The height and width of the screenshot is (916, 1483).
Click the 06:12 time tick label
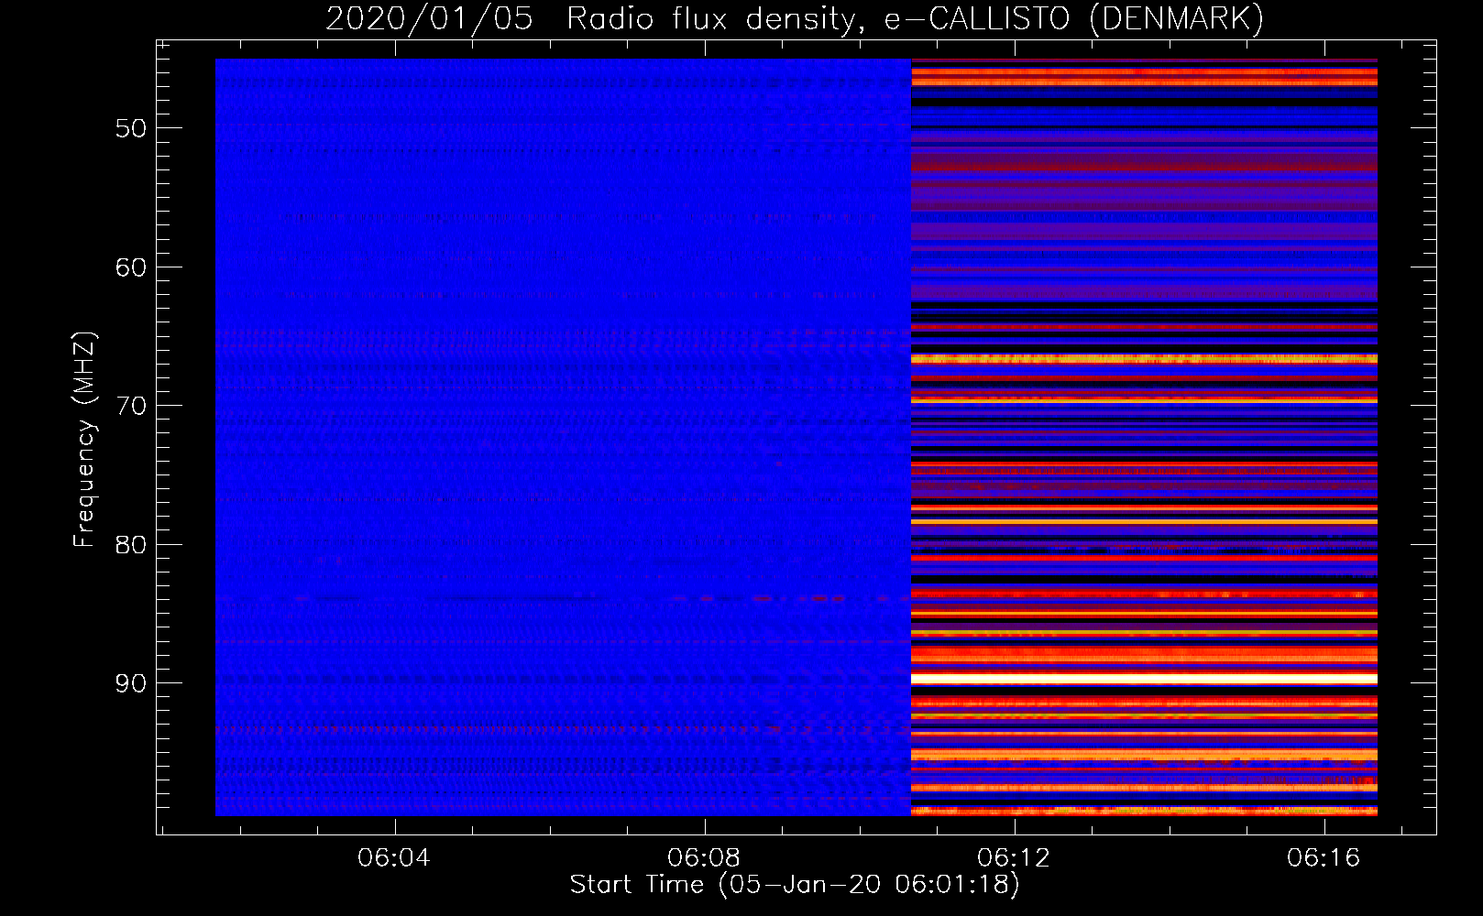click(1014, 857)
